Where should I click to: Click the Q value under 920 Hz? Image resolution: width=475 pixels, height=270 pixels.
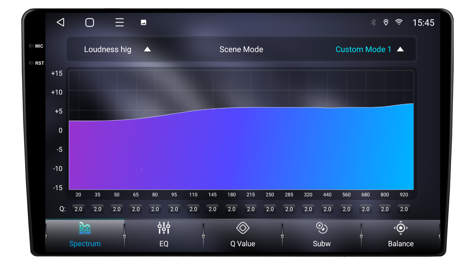[404, 209]
